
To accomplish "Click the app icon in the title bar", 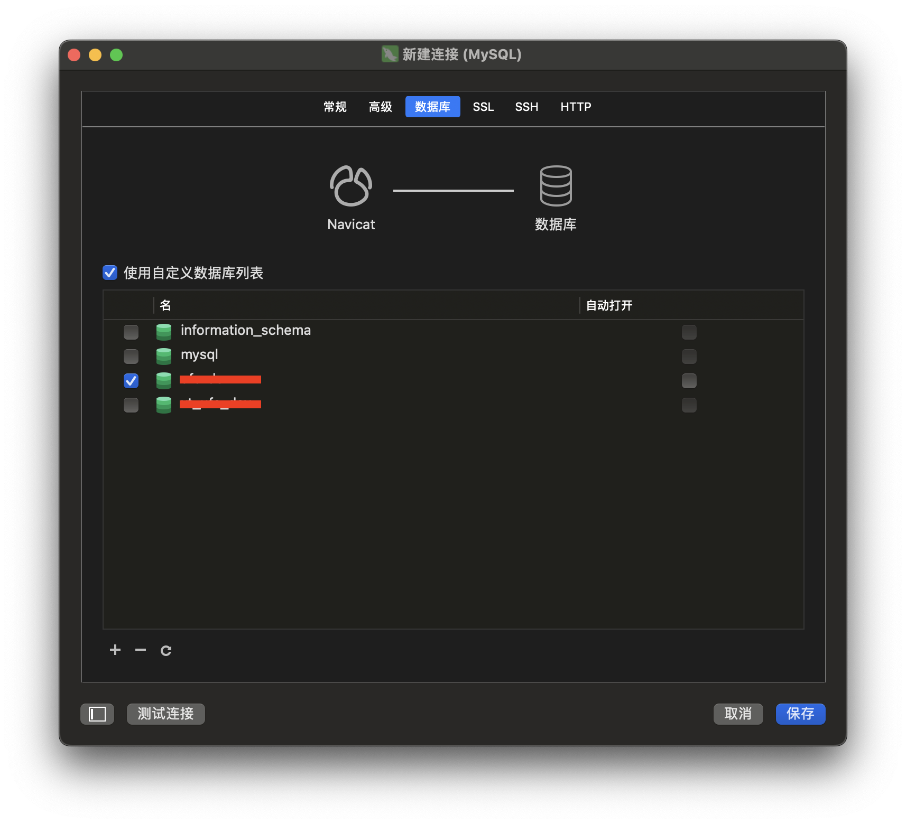I will click(390, 54).
